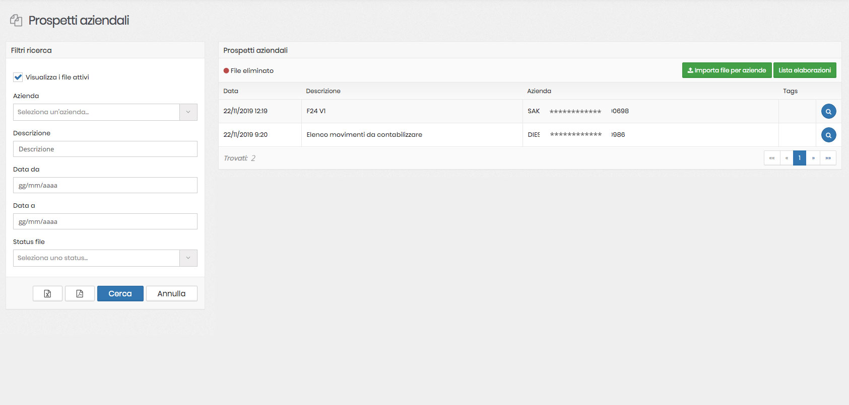Open details magnifier for Elenco movimenti row
The height and width of the screenshot is (405, 849).
pos(828,135)
